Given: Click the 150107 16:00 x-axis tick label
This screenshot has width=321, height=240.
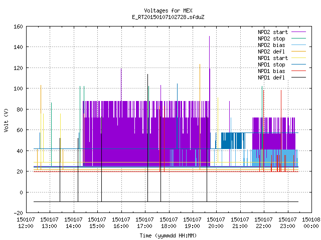Looking at the screenshot, I should coord(121,223).
